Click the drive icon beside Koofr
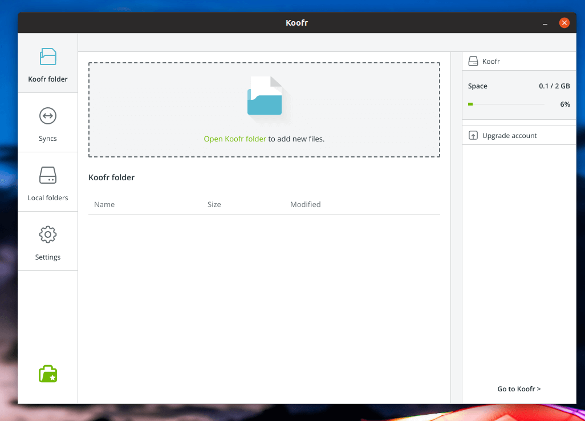Screen dimensions: 585x421 pyautogui.click(x=473, y=61)
